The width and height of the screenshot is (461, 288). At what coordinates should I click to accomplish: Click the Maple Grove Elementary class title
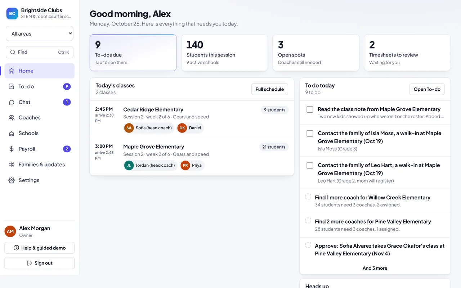(x=153, y=147)
